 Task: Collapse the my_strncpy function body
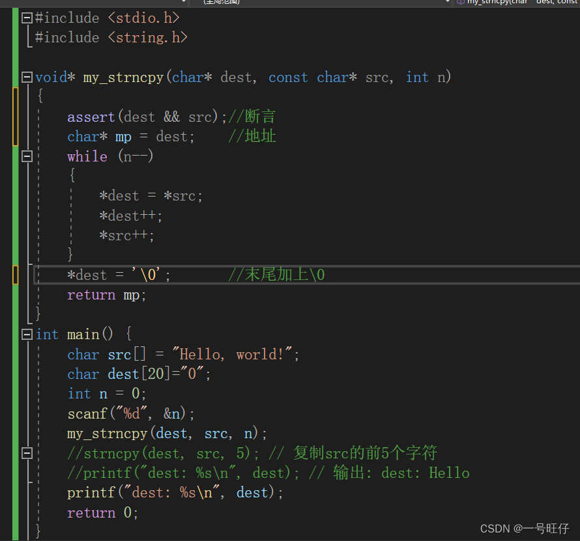(27, 77)
